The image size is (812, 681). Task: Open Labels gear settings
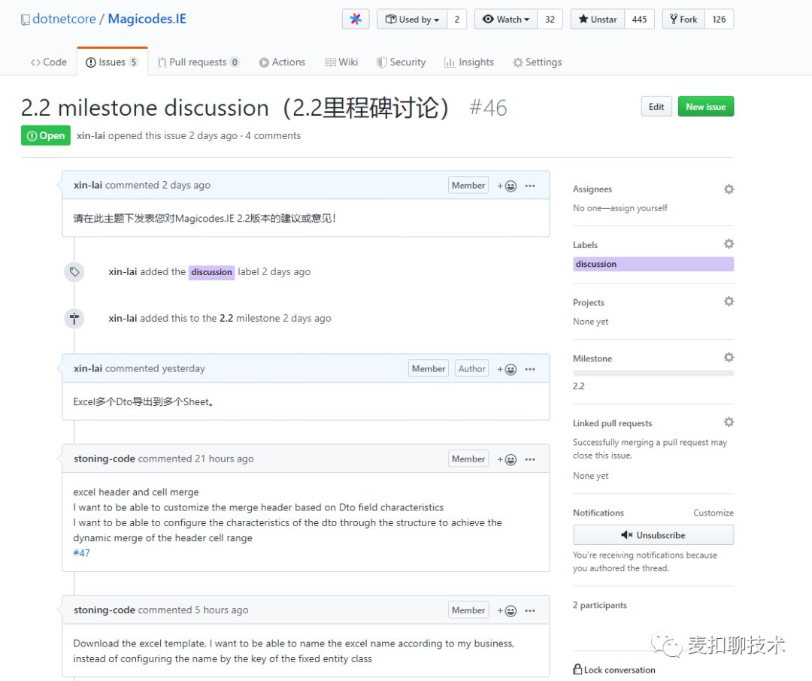pyautogui.click(x=729, y=244)
